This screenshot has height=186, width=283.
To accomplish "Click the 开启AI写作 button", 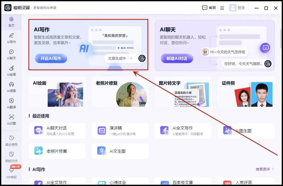I will coord(51,59).
